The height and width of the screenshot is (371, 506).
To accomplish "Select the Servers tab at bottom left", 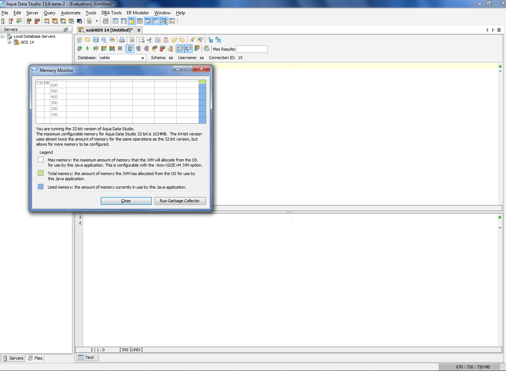I will 13,358.
